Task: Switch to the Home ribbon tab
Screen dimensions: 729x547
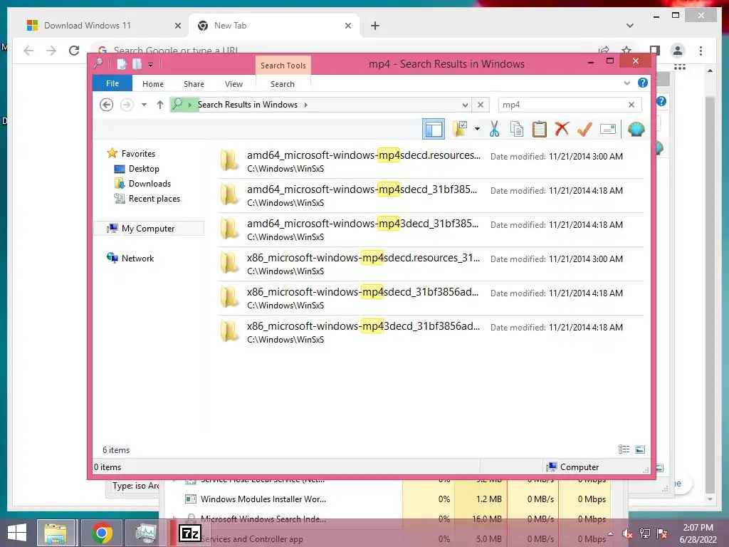Action: [153, 84]
